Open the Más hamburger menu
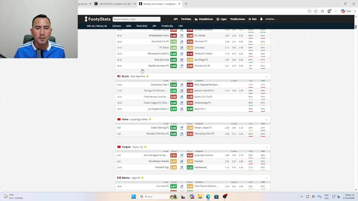 pyautogui.click(x=253, y=19)
